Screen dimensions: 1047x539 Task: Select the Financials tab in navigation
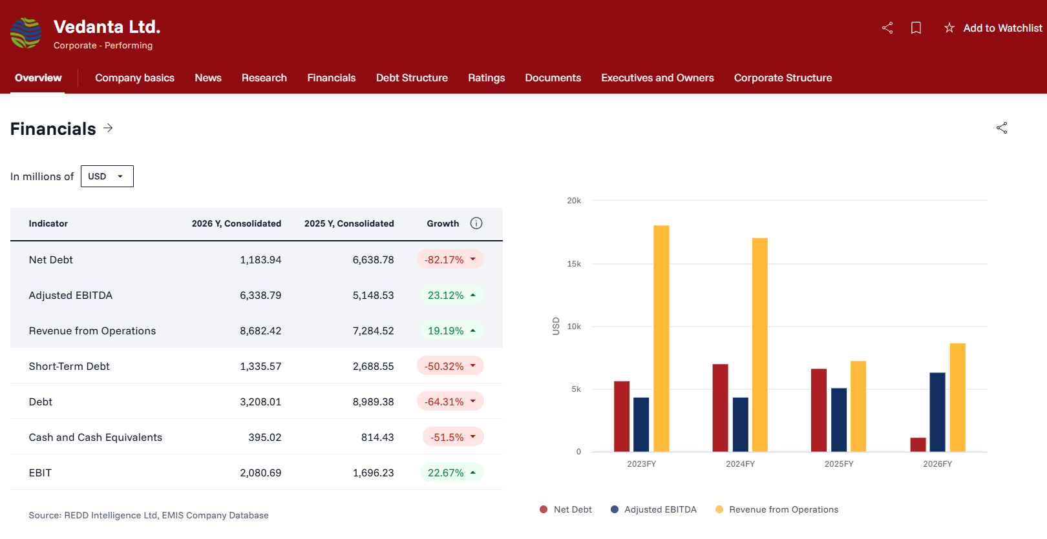coord(332,78)
